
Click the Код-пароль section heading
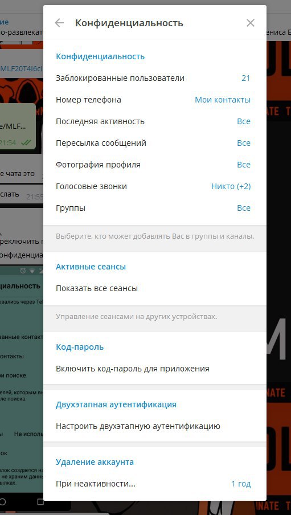coord(80,347)
